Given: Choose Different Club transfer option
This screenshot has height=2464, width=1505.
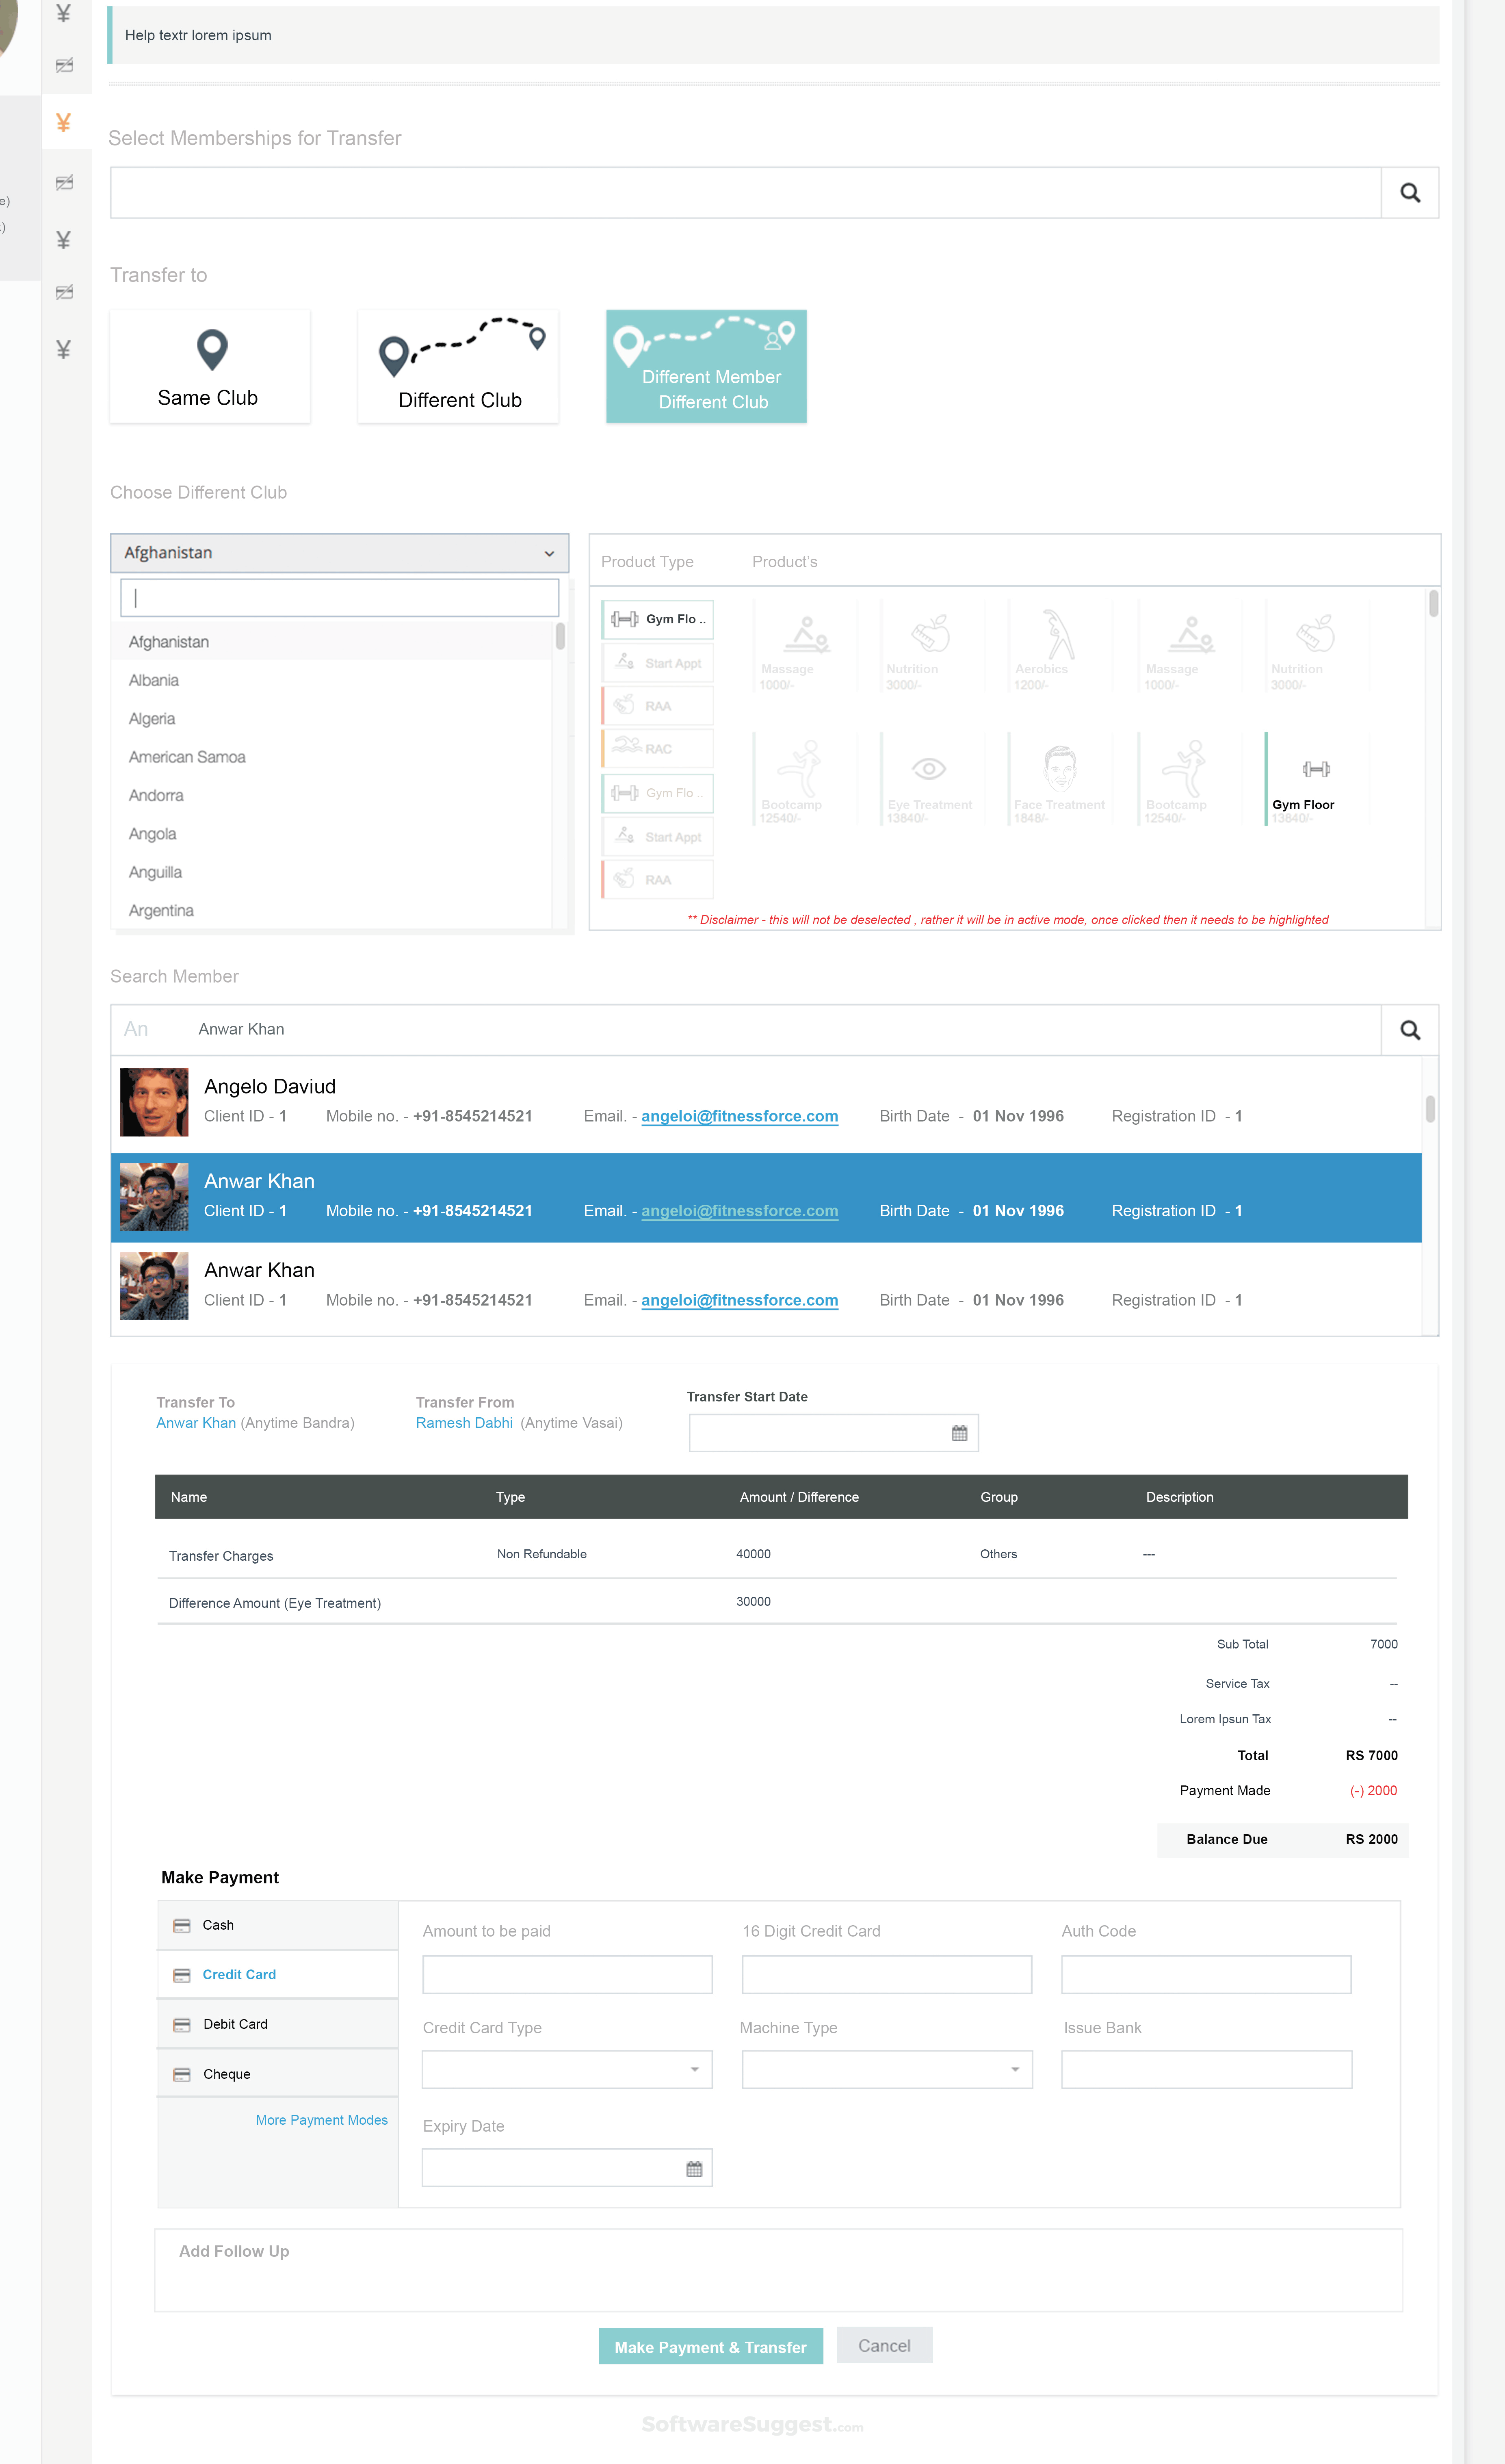Looking at the screenshot, I should [458, 367].
